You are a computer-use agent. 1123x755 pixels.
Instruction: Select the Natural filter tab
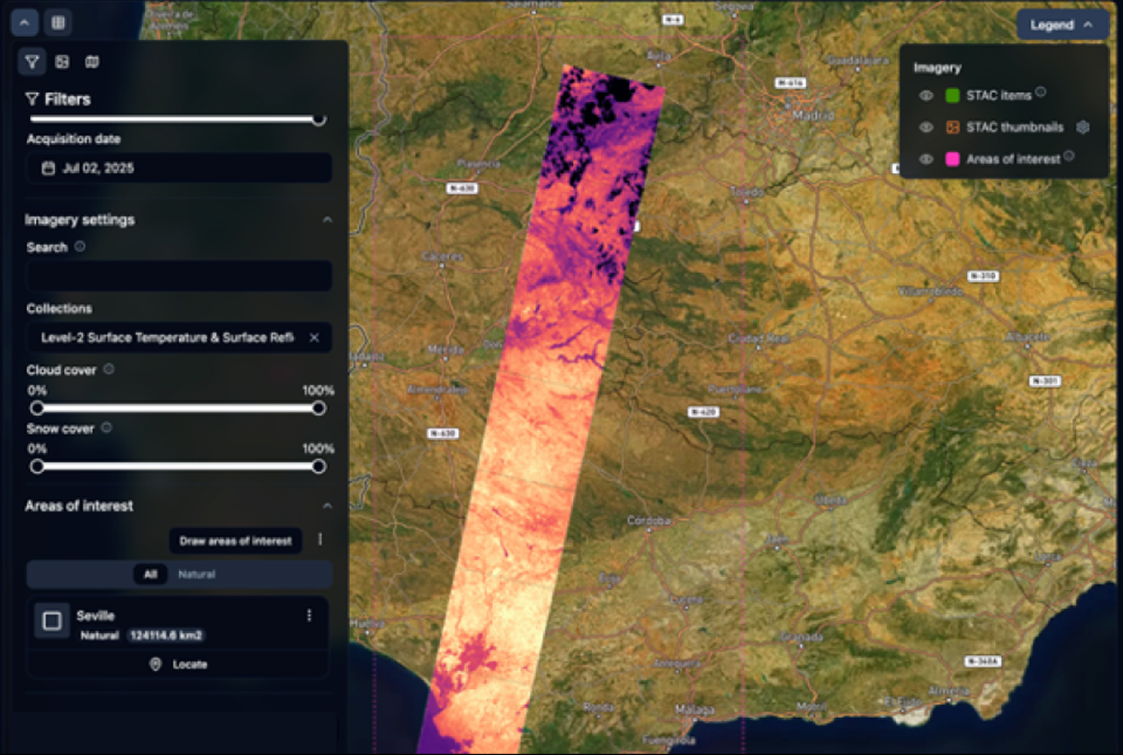[x=197, y=574]
